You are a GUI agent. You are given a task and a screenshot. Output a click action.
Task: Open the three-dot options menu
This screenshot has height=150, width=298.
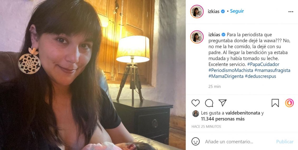[291, 12]
